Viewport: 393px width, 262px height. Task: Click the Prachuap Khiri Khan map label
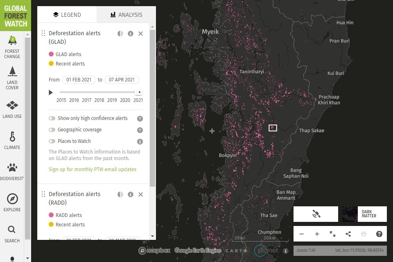pos(329,100)
